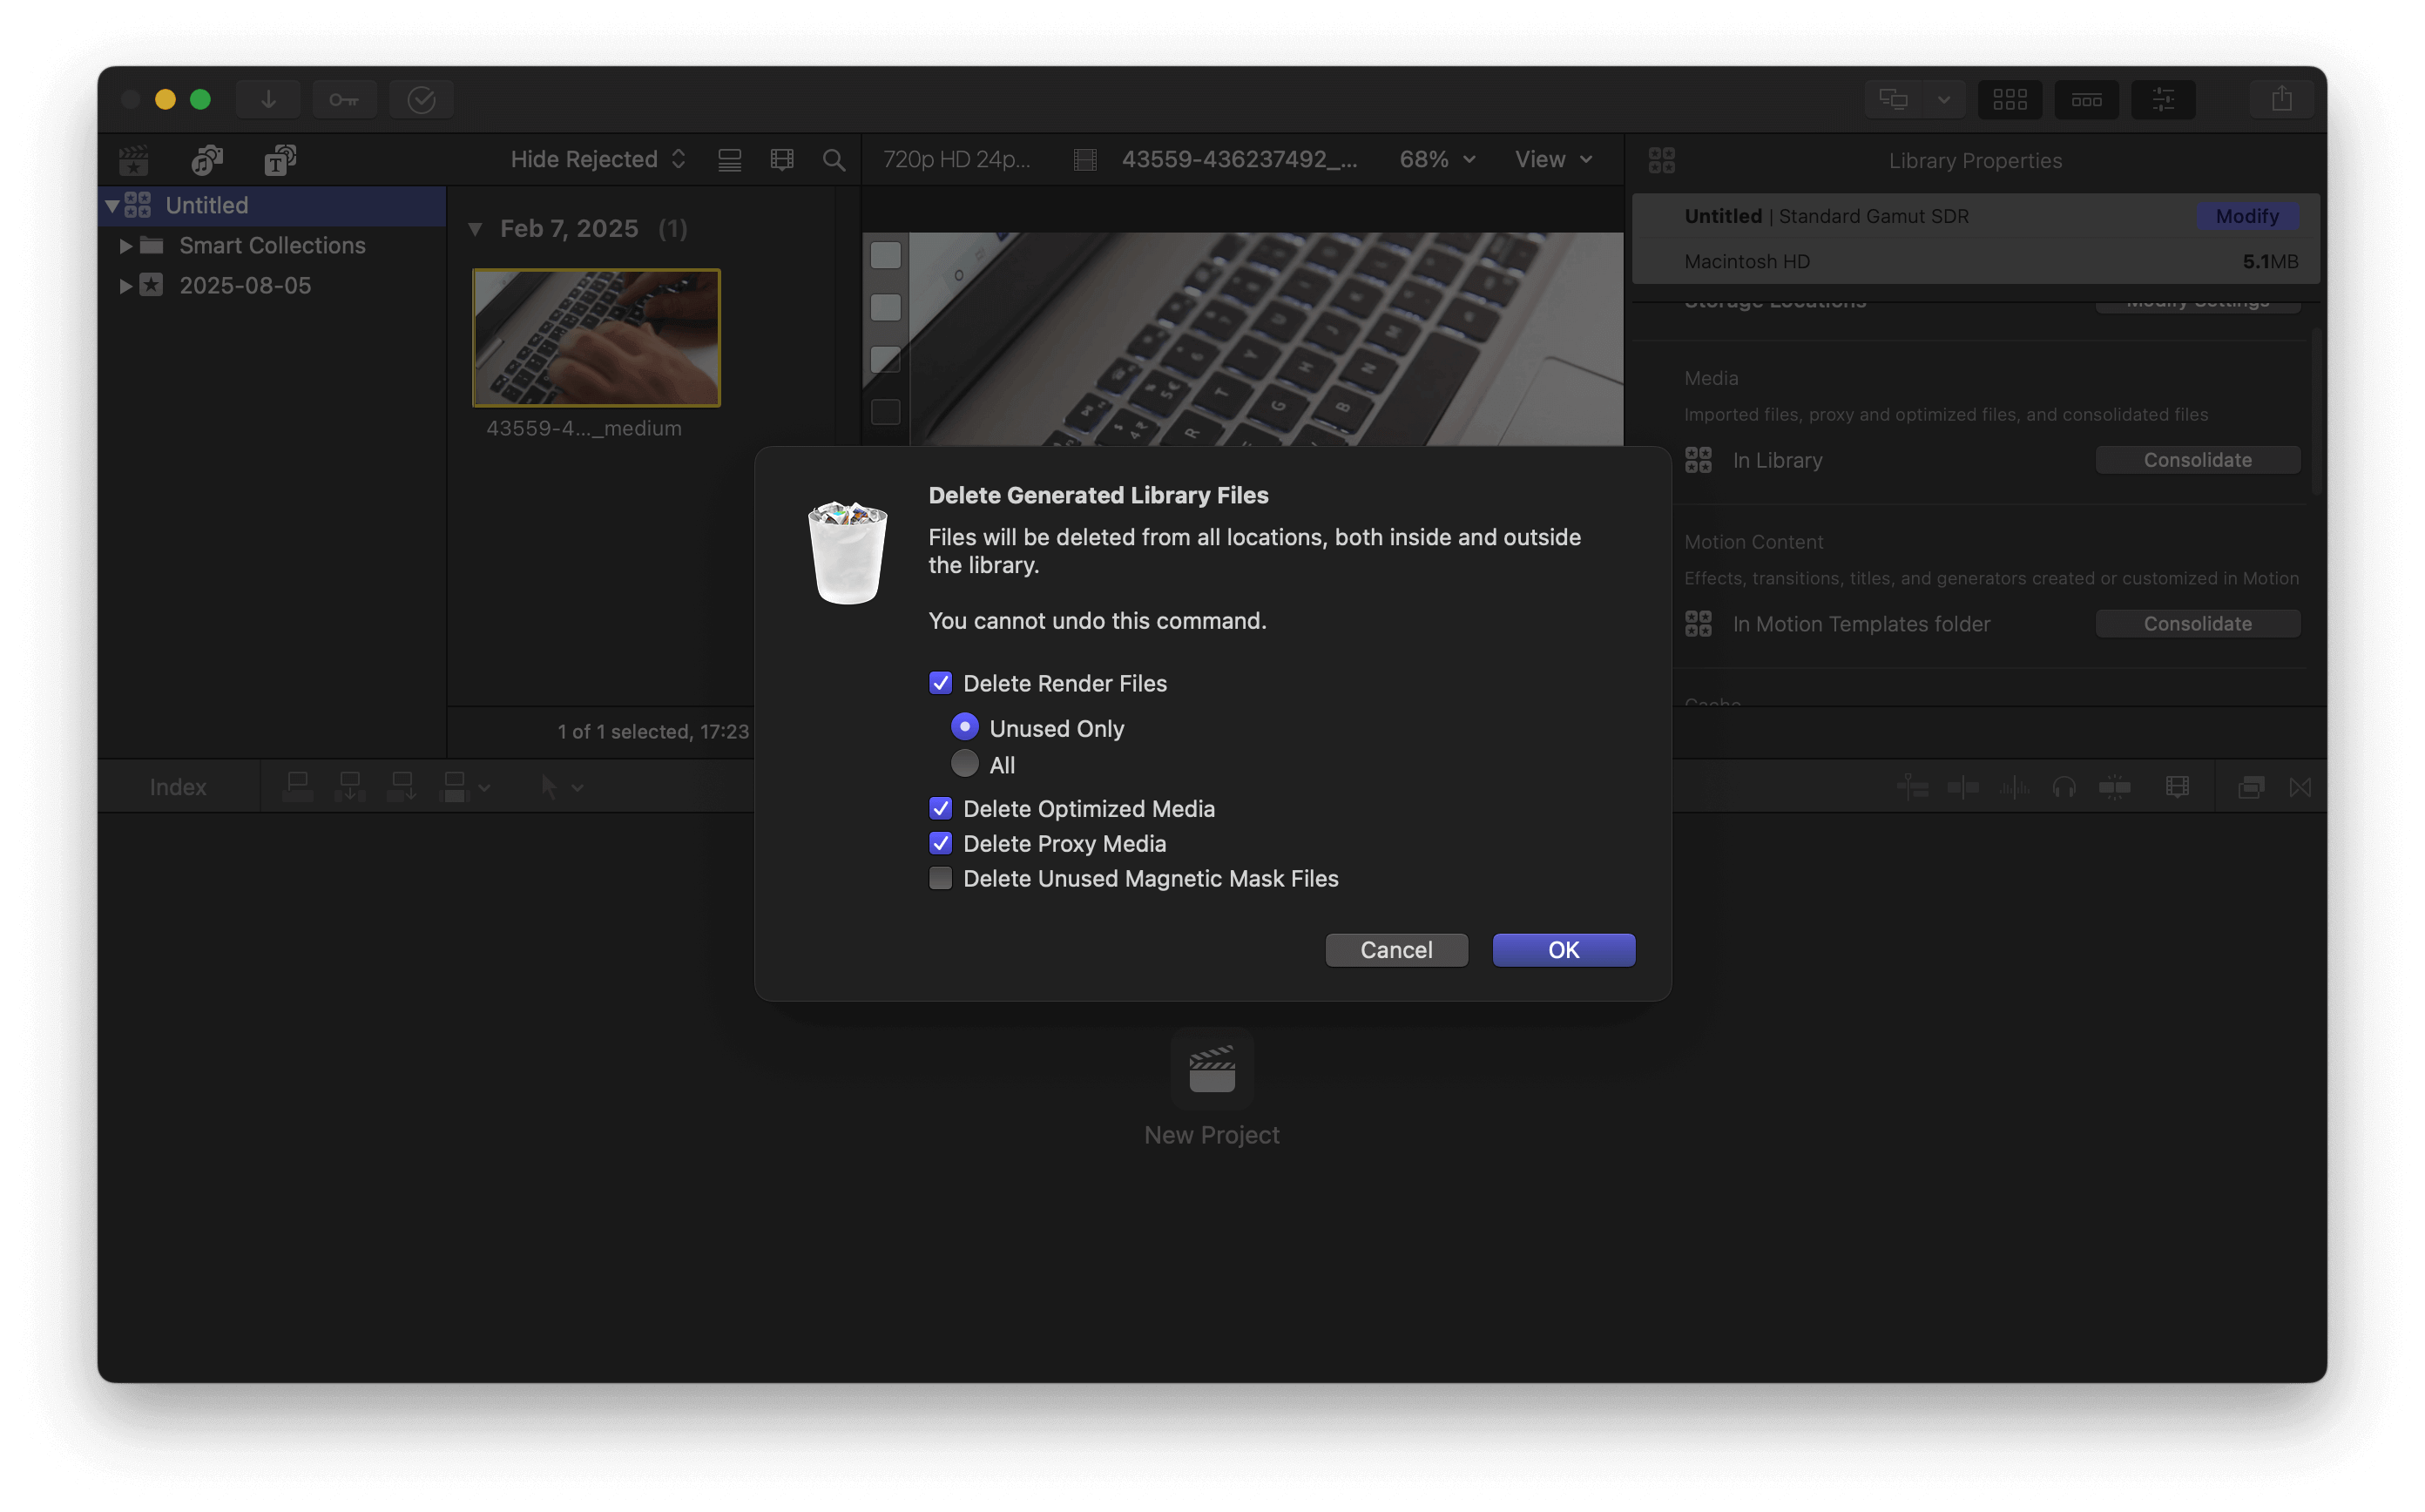Open the overwrite edit options chevron
This screenshot has height=1512, width=2425.
(484, 788)
